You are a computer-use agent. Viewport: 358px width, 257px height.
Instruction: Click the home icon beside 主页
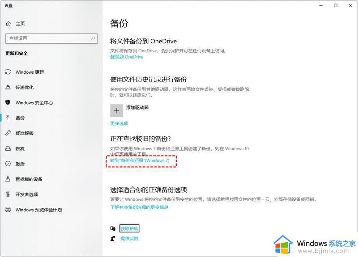click(8, 23)
